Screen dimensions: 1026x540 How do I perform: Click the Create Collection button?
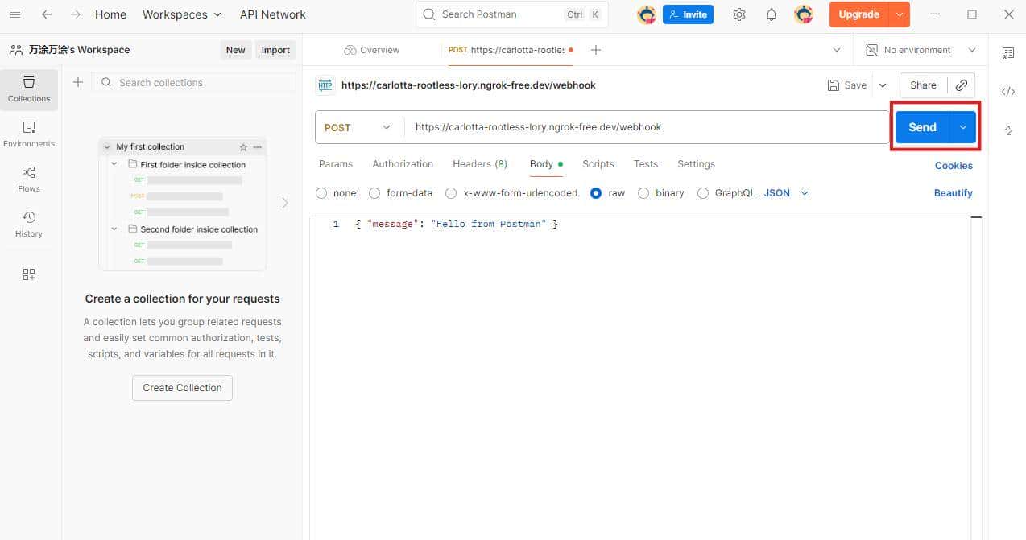click(182, 387)
